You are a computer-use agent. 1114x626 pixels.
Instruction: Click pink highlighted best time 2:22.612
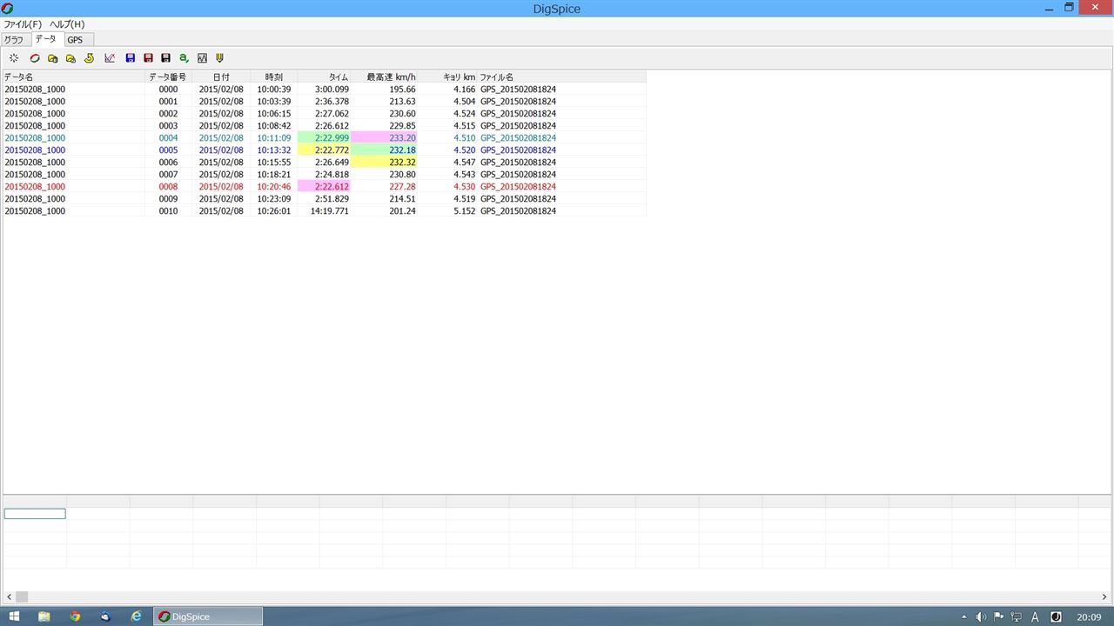coord(324,187)
